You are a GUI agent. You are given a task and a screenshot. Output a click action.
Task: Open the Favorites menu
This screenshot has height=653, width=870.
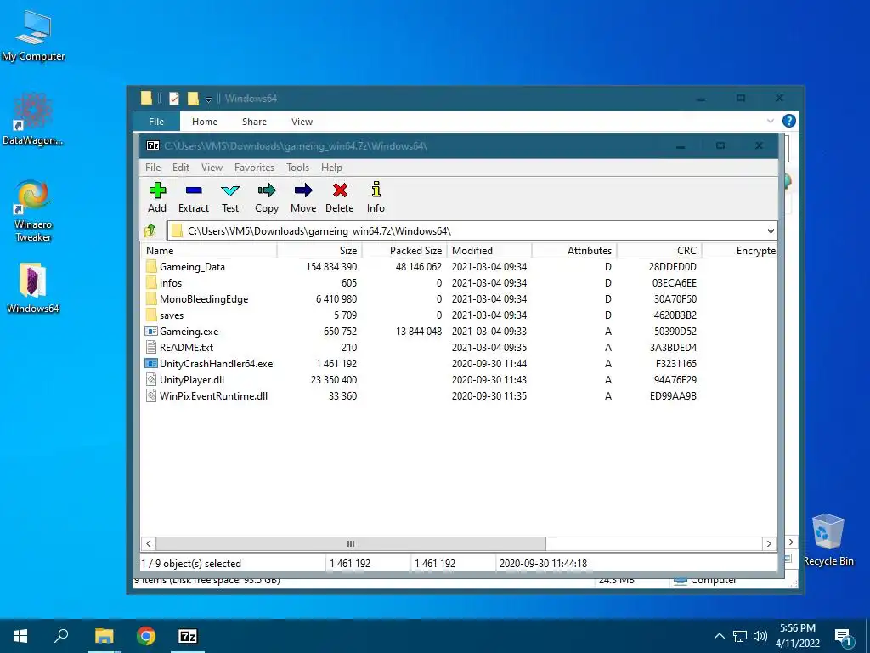tap(254, 168)
